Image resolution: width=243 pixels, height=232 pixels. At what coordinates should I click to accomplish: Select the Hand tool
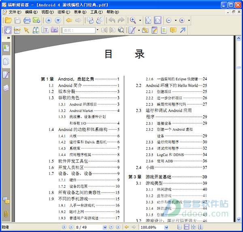(8, 30)
